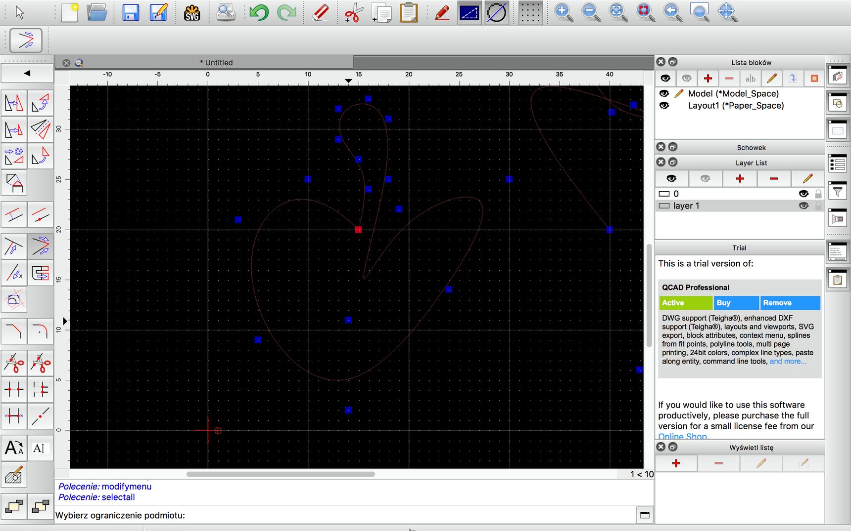Image resolution: width=851 pixels, height=531 pixels.
Task: Edit layer attributes with pencil icon
Action: point(807,178)
